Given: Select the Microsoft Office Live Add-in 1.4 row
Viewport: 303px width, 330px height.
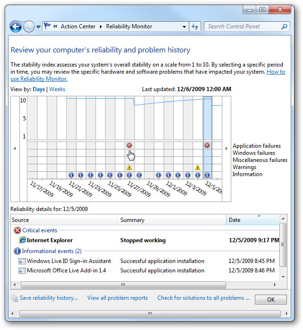Looking at the screenshot, I should point(145,271).
